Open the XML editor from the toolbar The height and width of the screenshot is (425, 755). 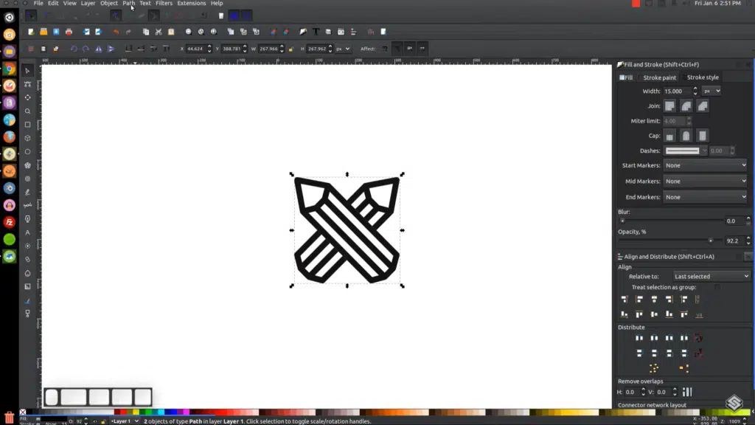[340, 31]
